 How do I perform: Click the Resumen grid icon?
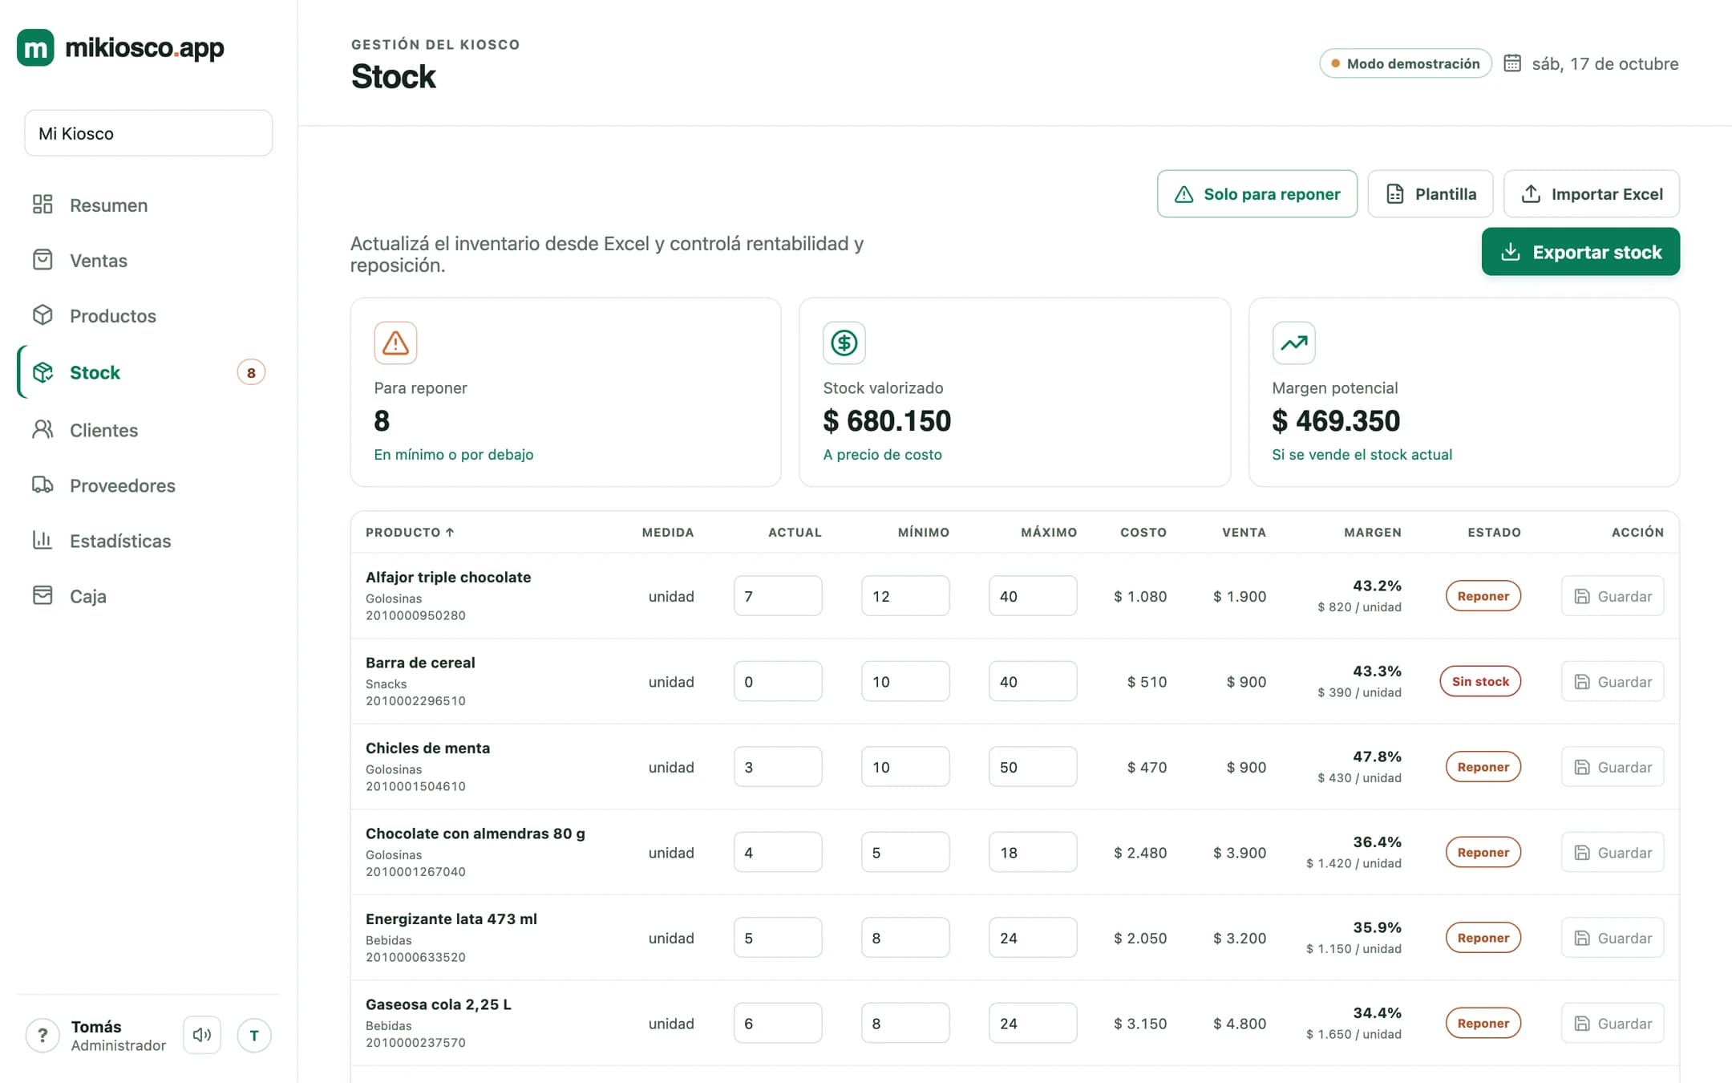click(42, 205)
